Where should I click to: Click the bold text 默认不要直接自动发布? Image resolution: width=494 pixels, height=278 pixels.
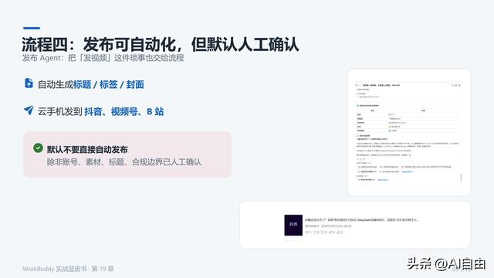click(87, 149)
